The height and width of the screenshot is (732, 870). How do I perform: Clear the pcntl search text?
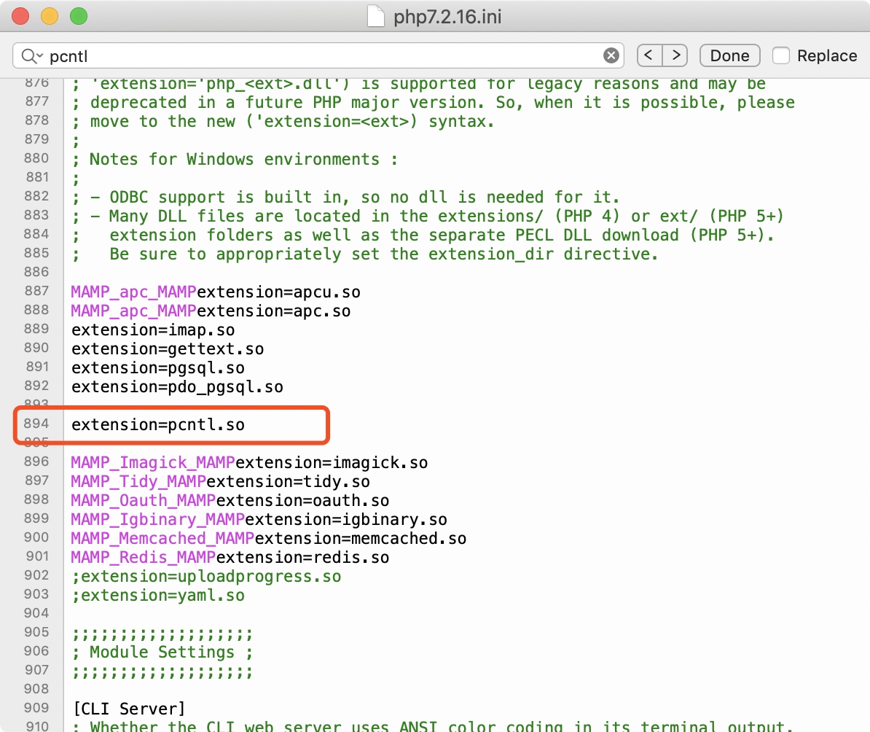pos(611,55)
